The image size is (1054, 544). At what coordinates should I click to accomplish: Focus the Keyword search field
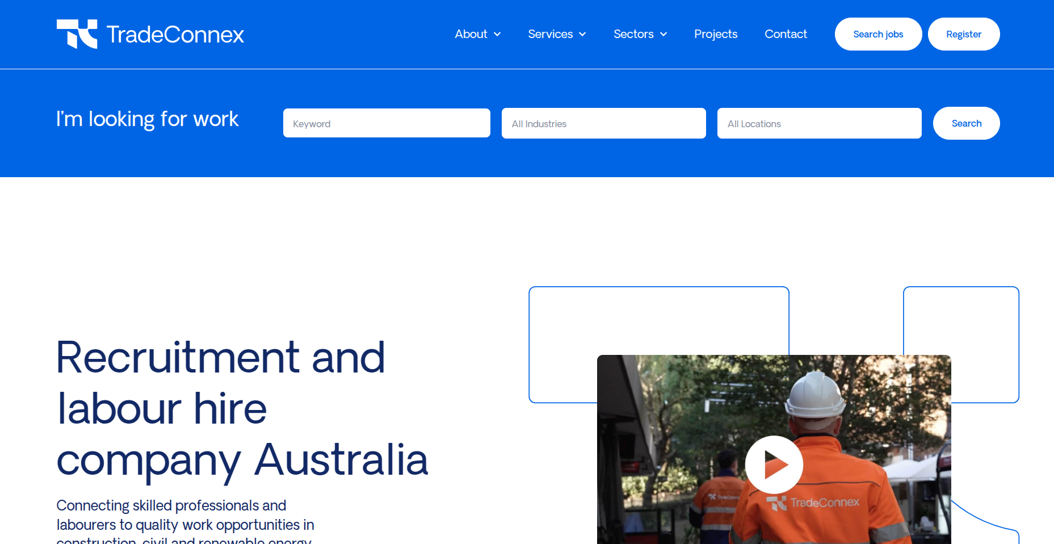tap(387, 123)
